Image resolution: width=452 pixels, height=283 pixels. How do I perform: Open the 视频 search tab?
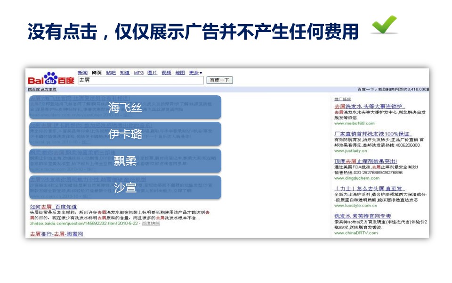166,73
